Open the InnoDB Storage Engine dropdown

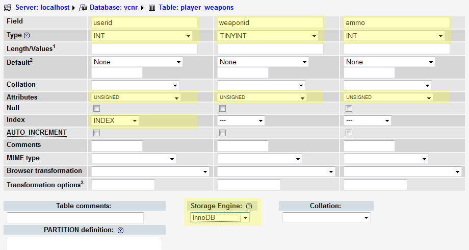coord(220,218)
